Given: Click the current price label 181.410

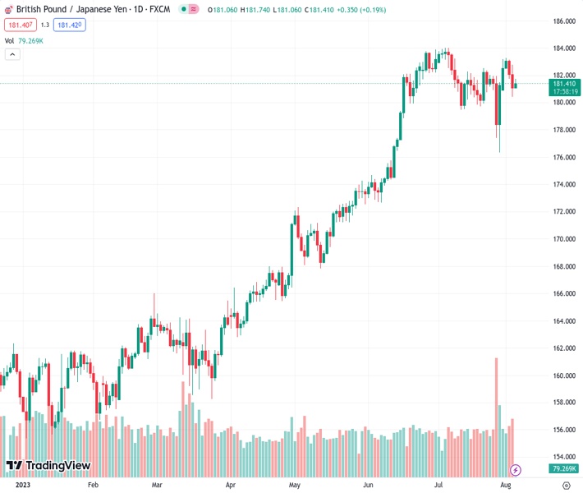Looking at the screenshot, I should pos(564,84).
